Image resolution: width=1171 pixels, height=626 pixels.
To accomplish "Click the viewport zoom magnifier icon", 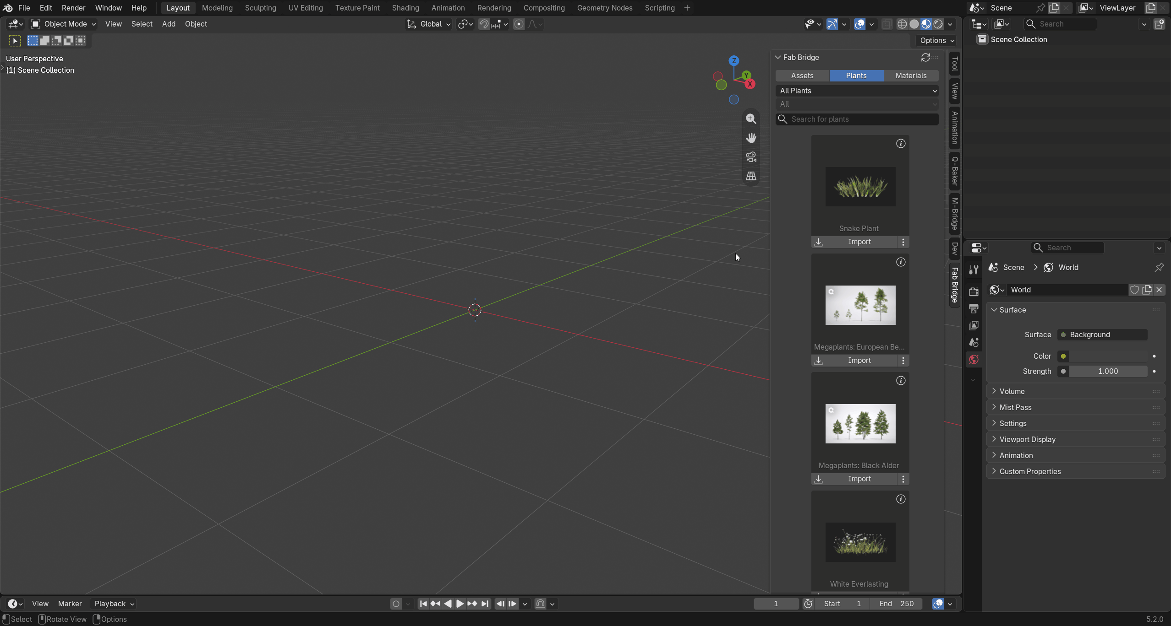I will [x=751, y=119].
